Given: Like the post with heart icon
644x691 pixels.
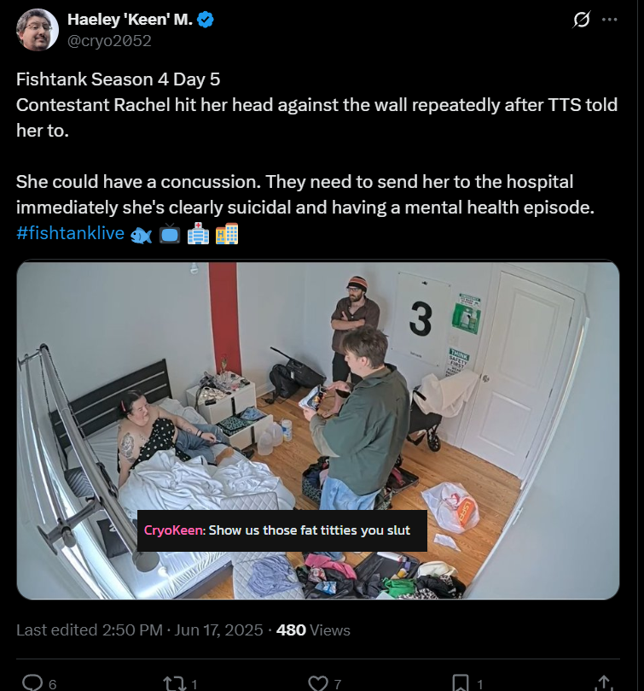Looking at the screenshot, I should tap(317, 683).
